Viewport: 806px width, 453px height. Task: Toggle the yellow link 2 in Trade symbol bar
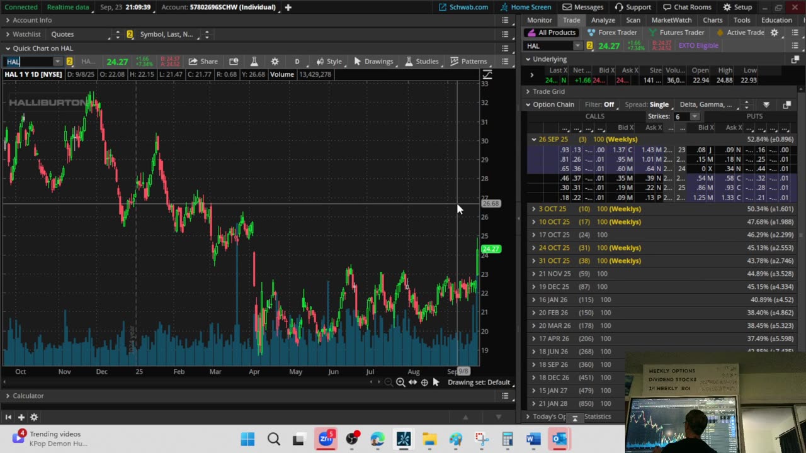[x=589, y=46]
